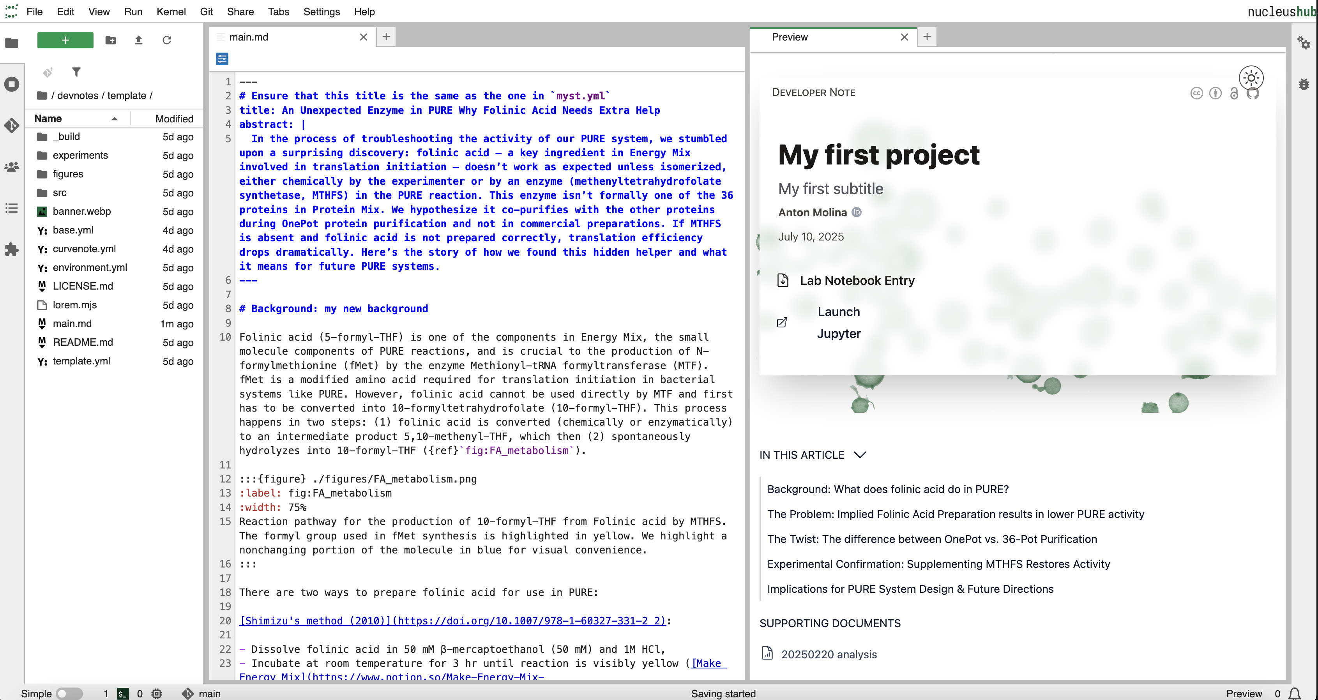The image size is (1318, 700).
Task: Open the table of contents sidebar icon
Action: point(12,208)
